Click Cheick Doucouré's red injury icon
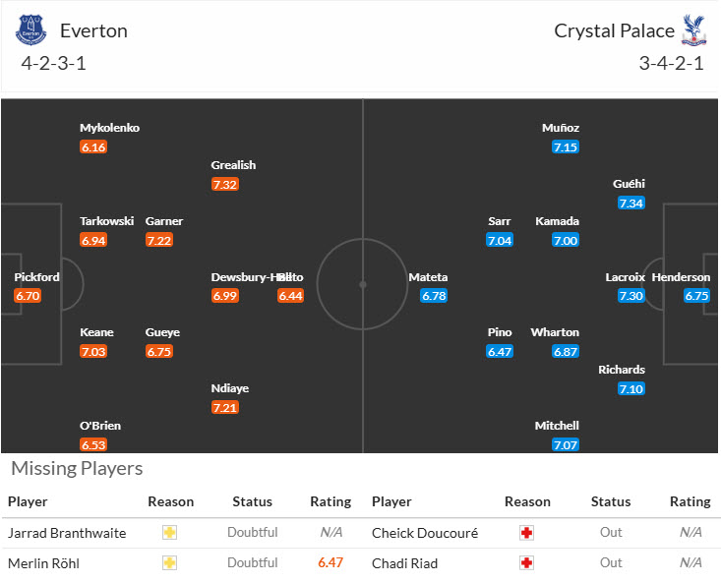 527,533
